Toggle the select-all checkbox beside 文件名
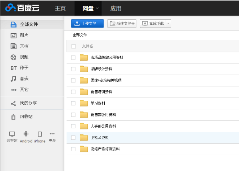Viewport: 240px width, 171px height. [73, 46]
